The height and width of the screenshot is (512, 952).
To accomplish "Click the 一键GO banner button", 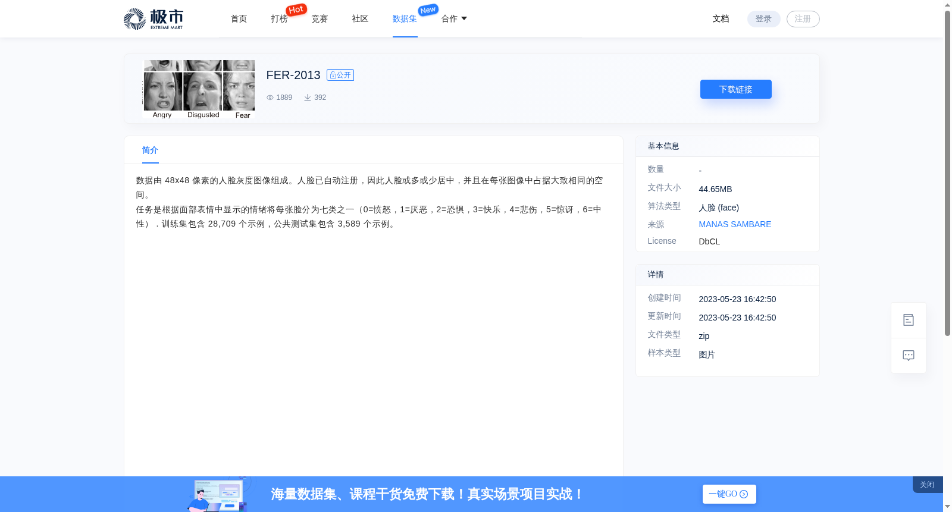I will click(729, 494).
